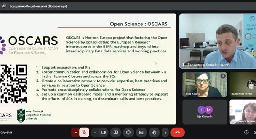Open the 'Ще 42 особи' participants tile
This screenshot has width=256, height=139.
click(x=205, y=112)
